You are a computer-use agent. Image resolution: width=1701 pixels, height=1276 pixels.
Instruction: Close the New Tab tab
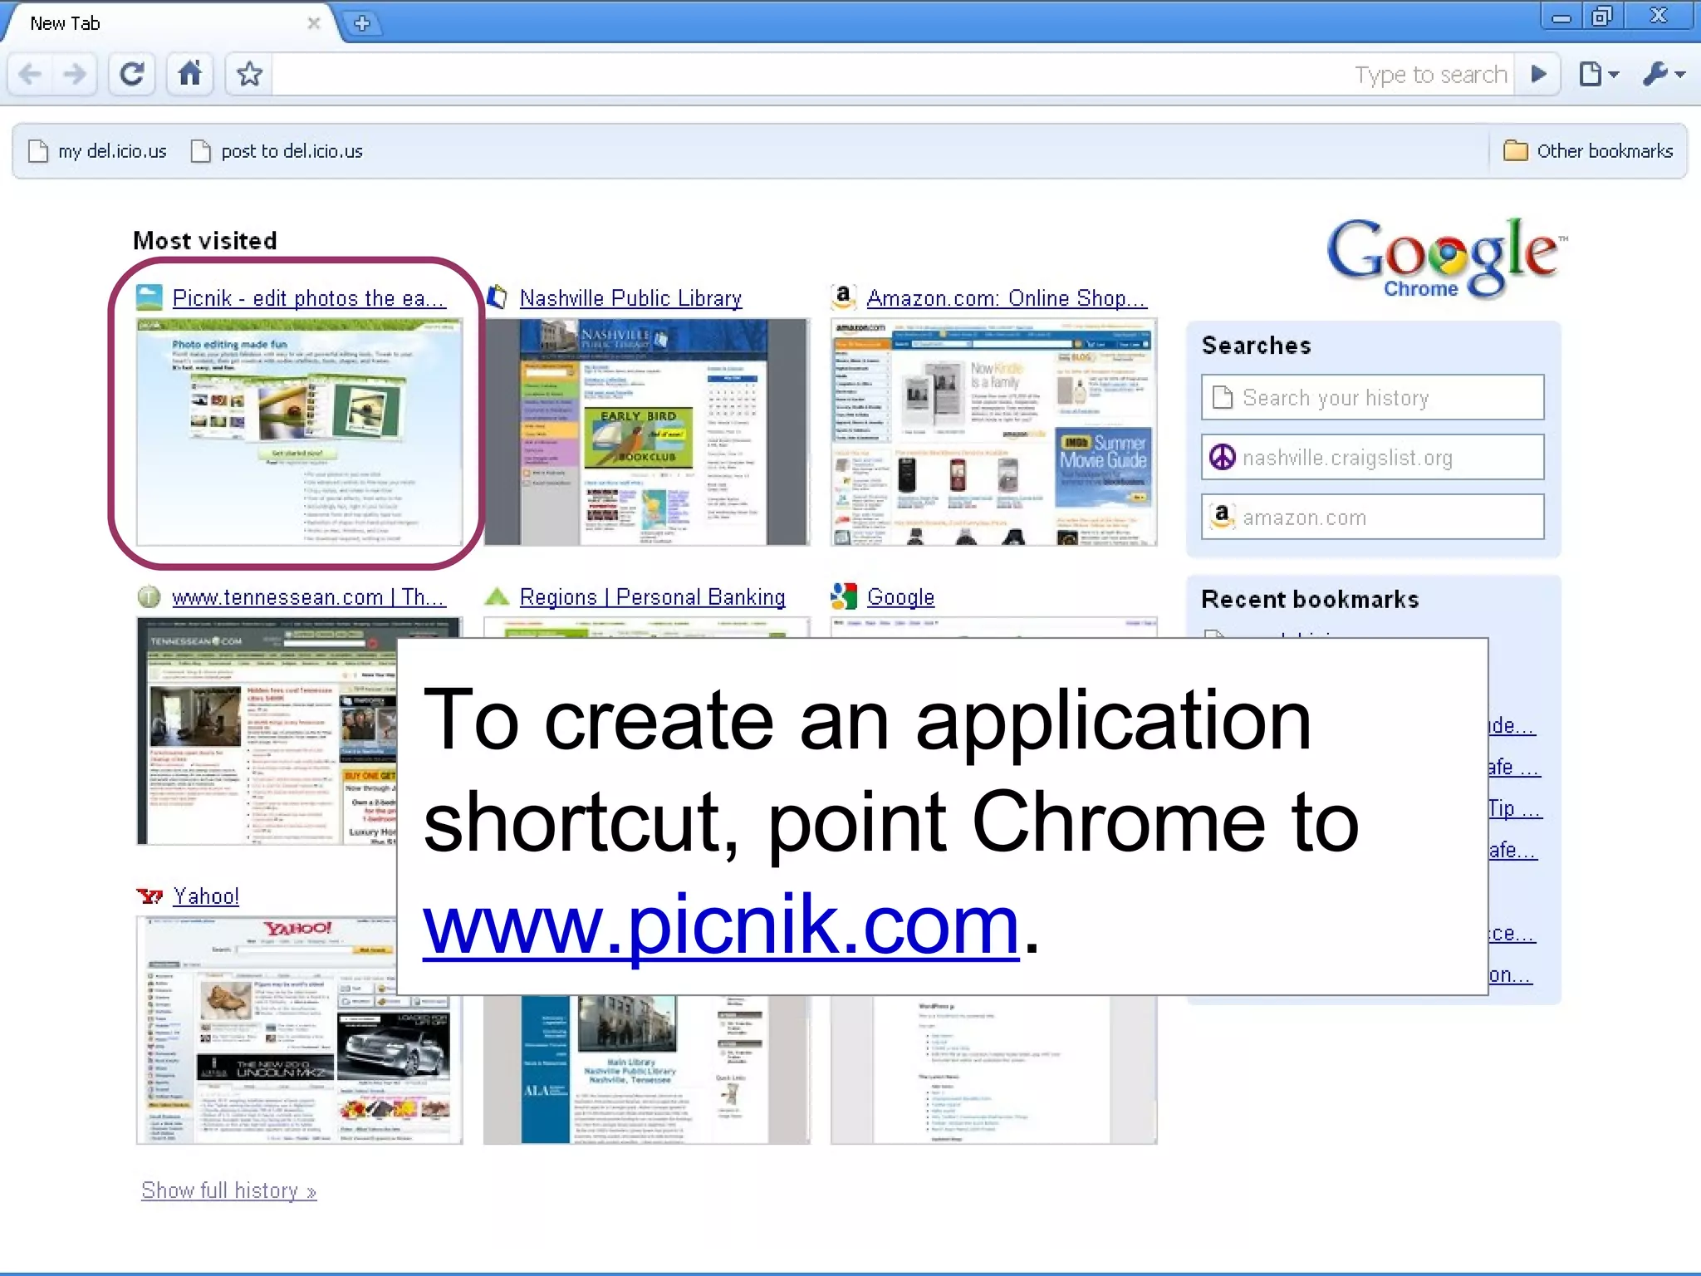tap(314, 23)
